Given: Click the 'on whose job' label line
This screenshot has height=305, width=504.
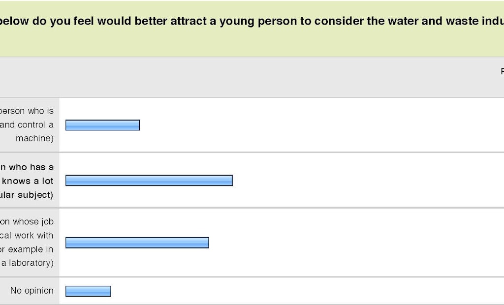Looking at the screenshot, I should point(27,222).
